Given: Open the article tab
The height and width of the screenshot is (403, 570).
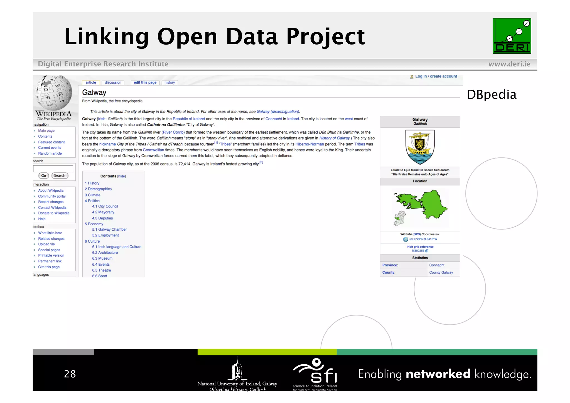Looking at the screenshot, I should [91, 82].
